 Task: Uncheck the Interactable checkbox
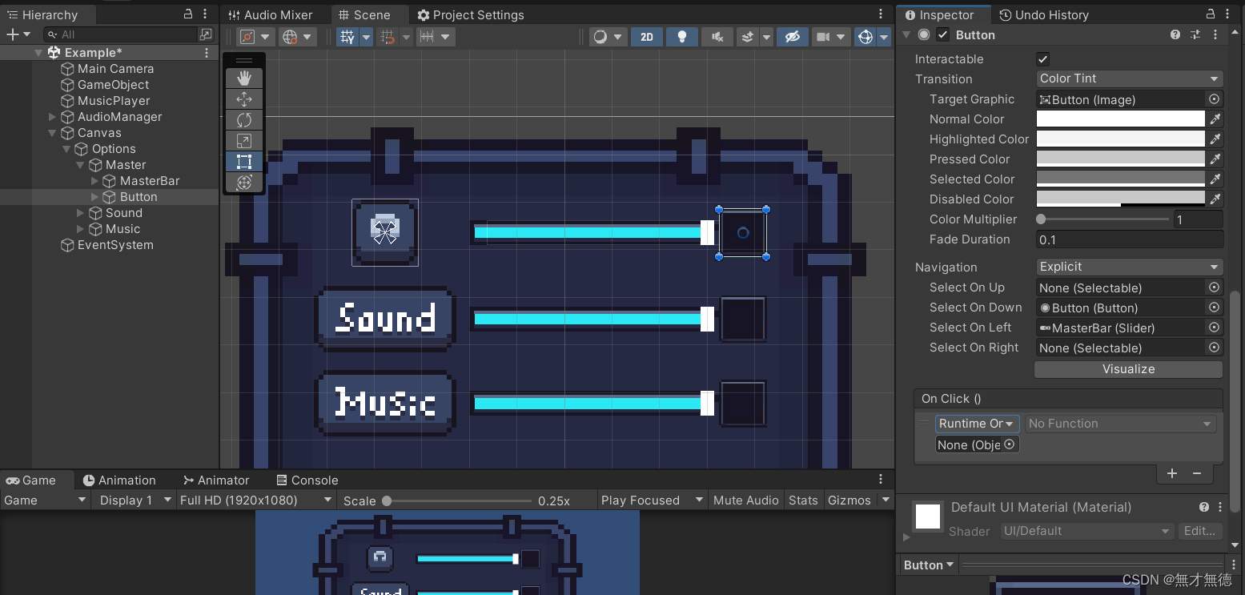pyautogui.click(x=1042, y=59)
